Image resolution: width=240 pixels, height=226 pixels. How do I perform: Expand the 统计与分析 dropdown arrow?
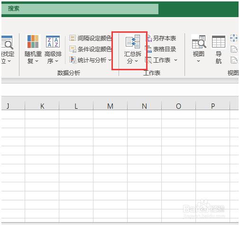(x=110, y=60)
